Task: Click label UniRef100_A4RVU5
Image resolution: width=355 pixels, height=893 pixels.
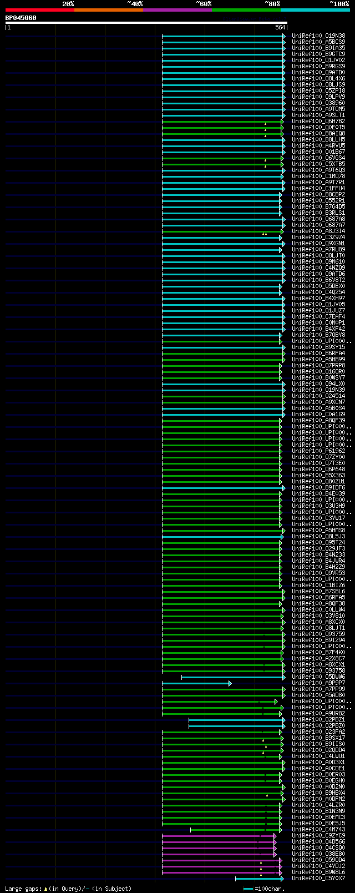Action: point(318,146)
